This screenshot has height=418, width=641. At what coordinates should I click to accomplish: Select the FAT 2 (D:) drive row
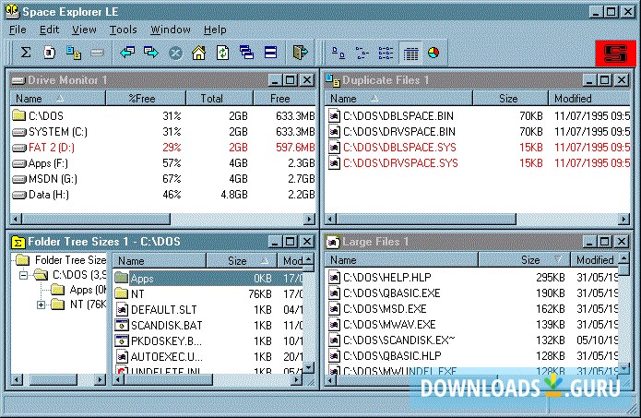pos(162,148)
